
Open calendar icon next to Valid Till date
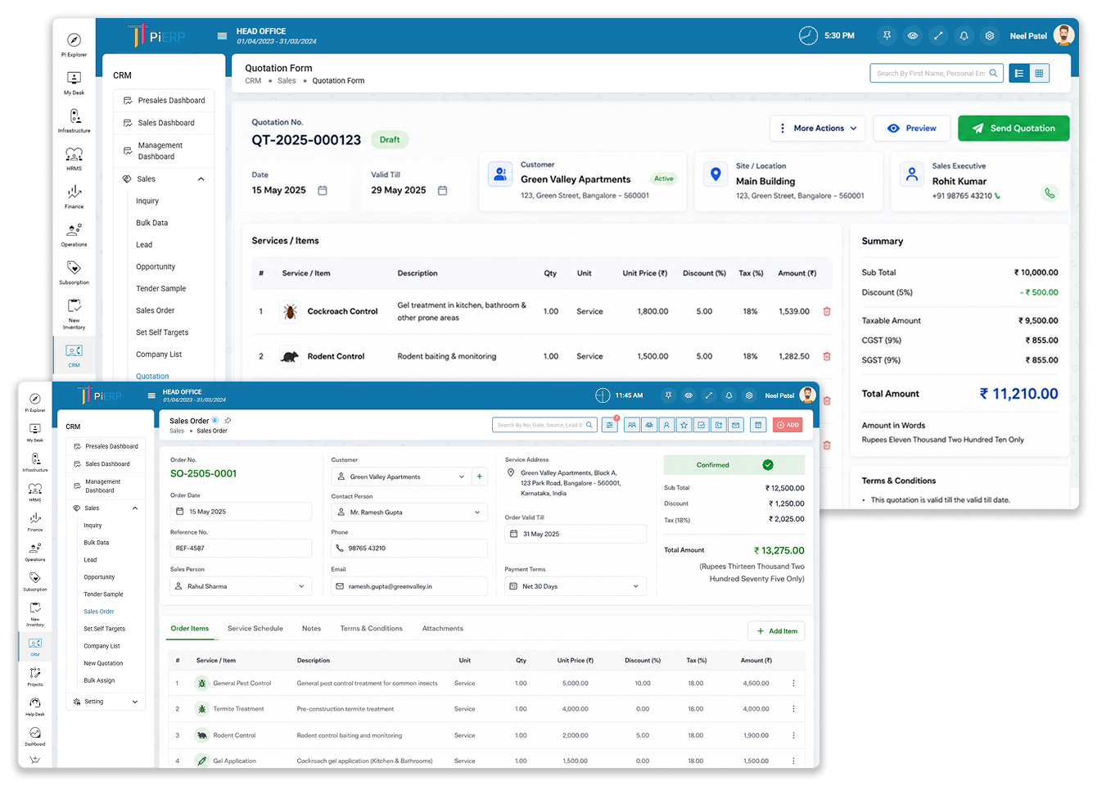click(443, 190)
